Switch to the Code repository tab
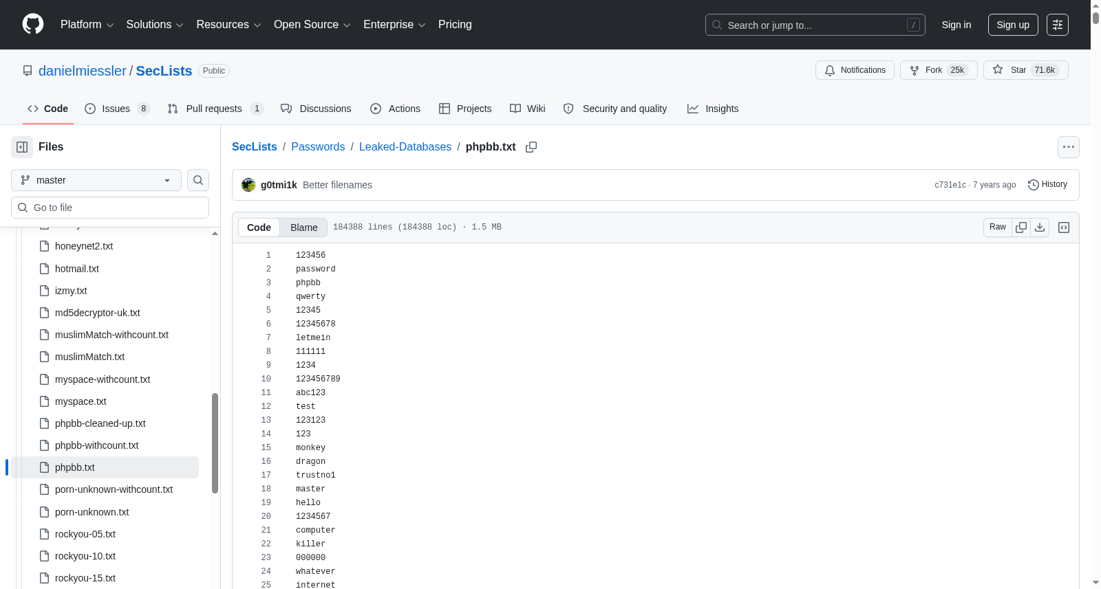This screenshot has height=589, width=1101. (48, 109)
